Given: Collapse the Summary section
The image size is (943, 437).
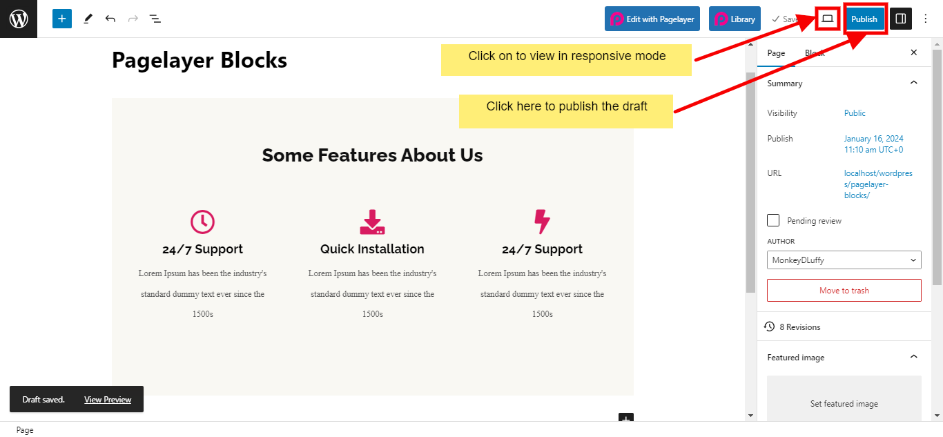Looking at the screenshot, I should (913, 83).
